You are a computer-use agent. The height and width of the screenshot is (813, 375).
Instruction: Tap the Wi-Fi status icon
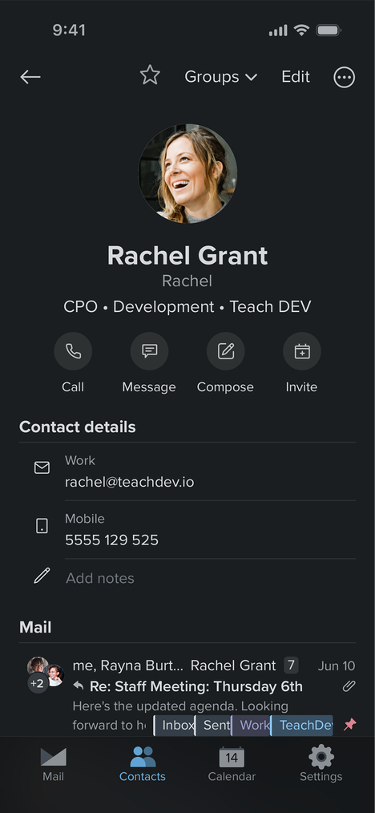pyautogui.click(x=301, y=30)
